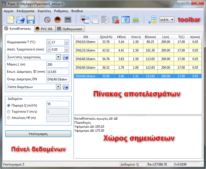Image resolution: width=206 pixels, height=169 pixels.
Task: Select the Ταχύτητα V (m/s) radio button
Action: (x=9, y=112)
